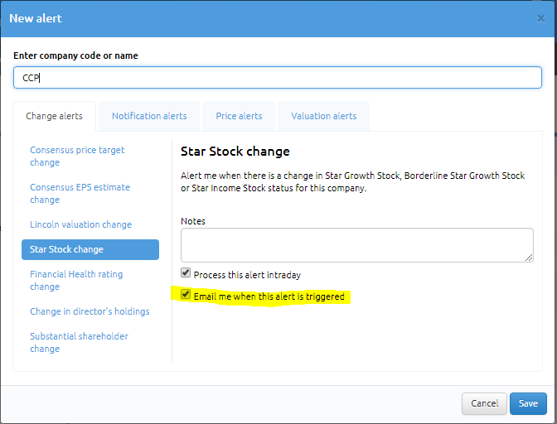Screen dimensions: 557x424
Task: Click the Cancel button
Action: point(484,403)
